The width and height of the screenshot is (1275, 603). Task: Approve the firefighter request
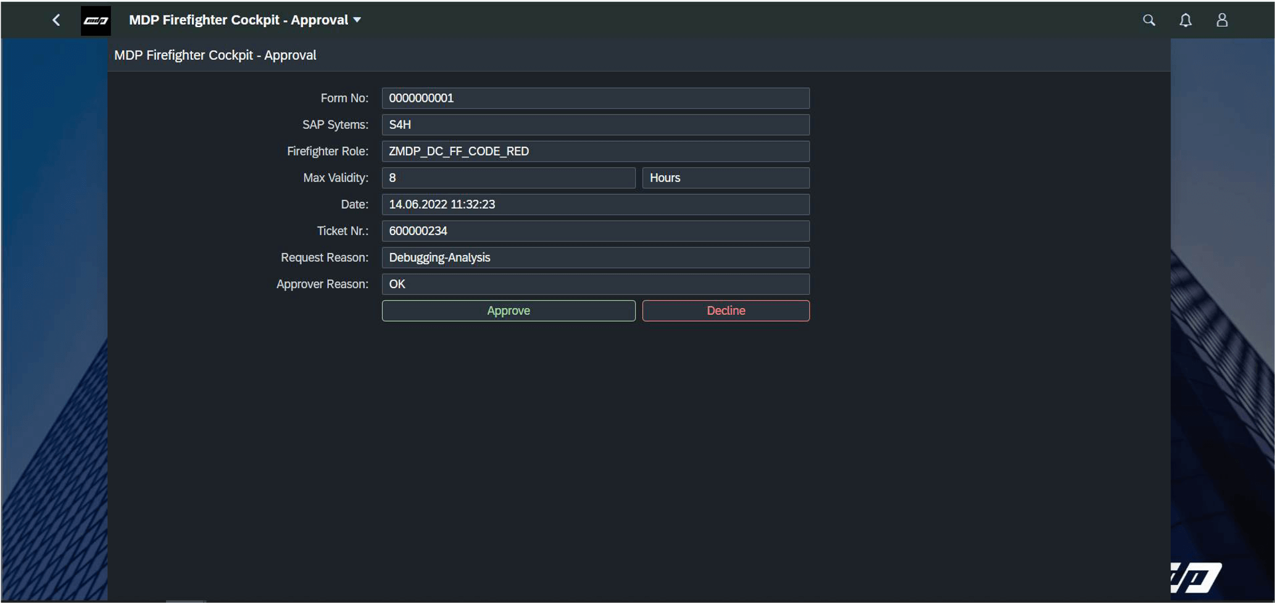[508, 310]
